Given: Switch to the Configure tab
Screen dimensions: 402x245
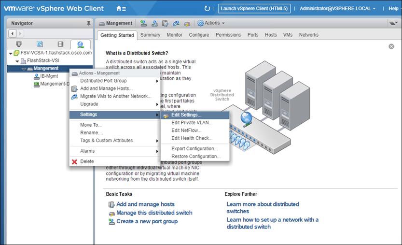Looking at the screenshot, I should pos(199,35).
